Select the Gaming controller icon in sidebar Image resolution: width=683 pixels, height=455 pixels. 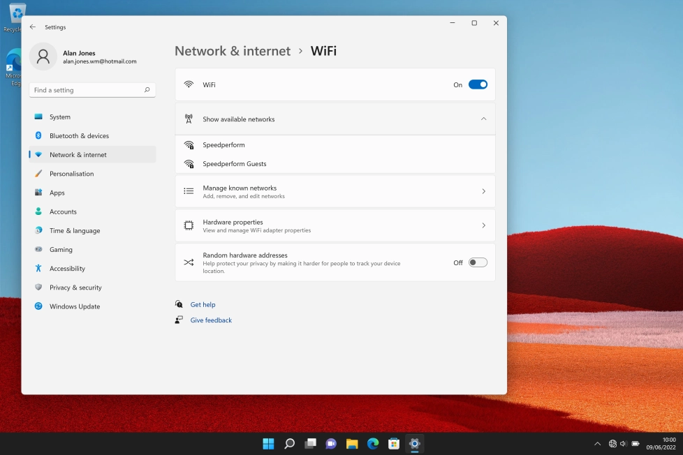pyautogui.click(x=38, y=249)
